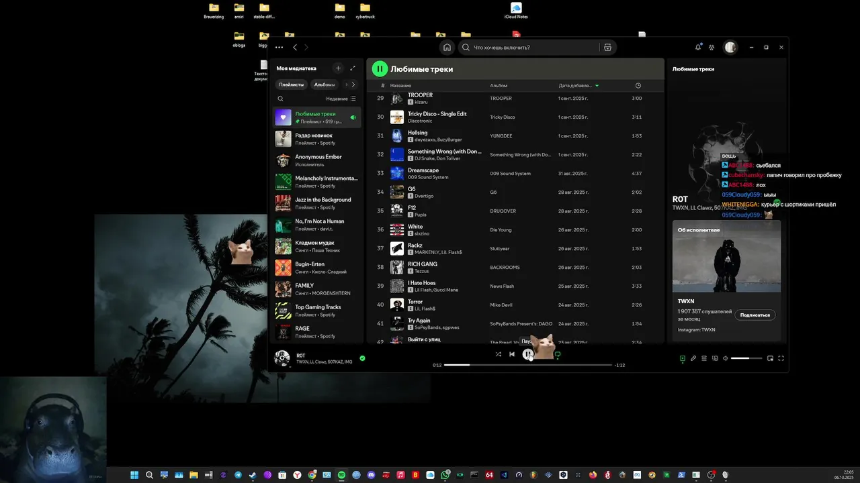The height and width of the screenshot is (483, 860).
Task: Show more filter chips with right chevron
Action: point(353,85)
